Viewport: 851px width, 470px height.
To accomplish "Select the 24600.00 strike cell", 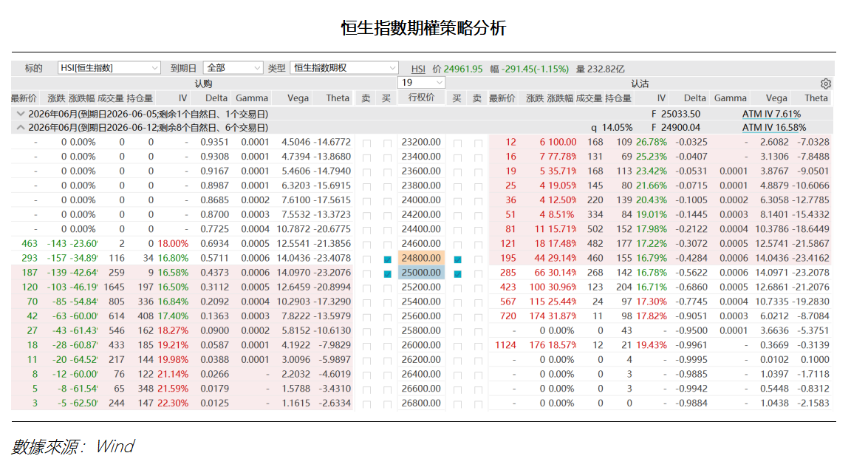I will point(421,244).
